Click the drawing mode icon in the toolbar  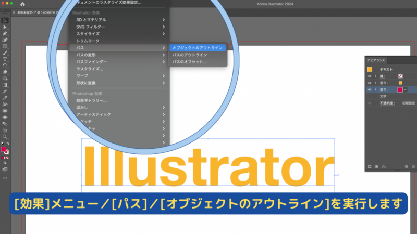(5, 163)
